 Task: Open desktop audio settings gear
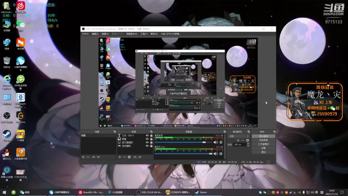[221, 142]
